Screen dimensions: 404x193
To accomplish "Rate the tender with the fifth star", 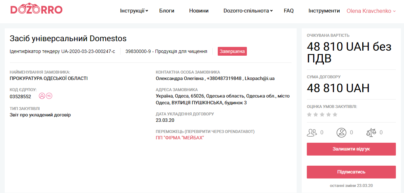I will tap(335, 114).
